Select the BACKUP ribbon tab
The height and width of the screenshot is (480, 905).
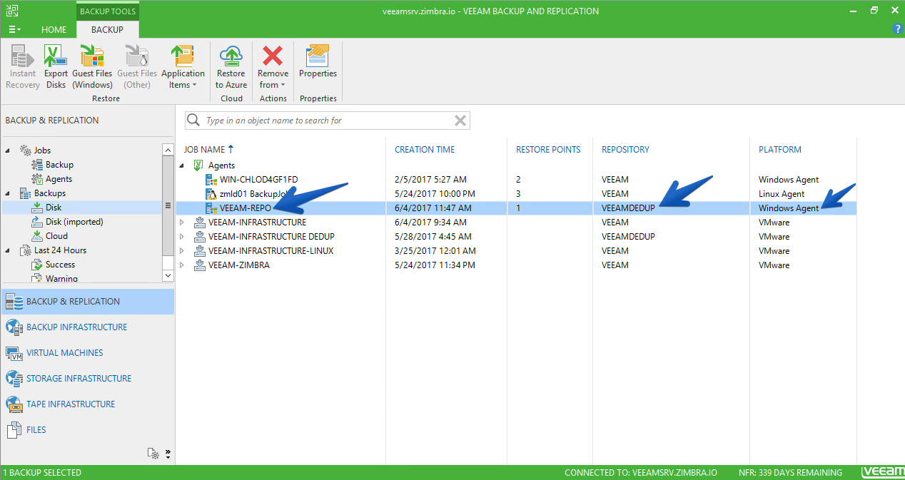107,30
